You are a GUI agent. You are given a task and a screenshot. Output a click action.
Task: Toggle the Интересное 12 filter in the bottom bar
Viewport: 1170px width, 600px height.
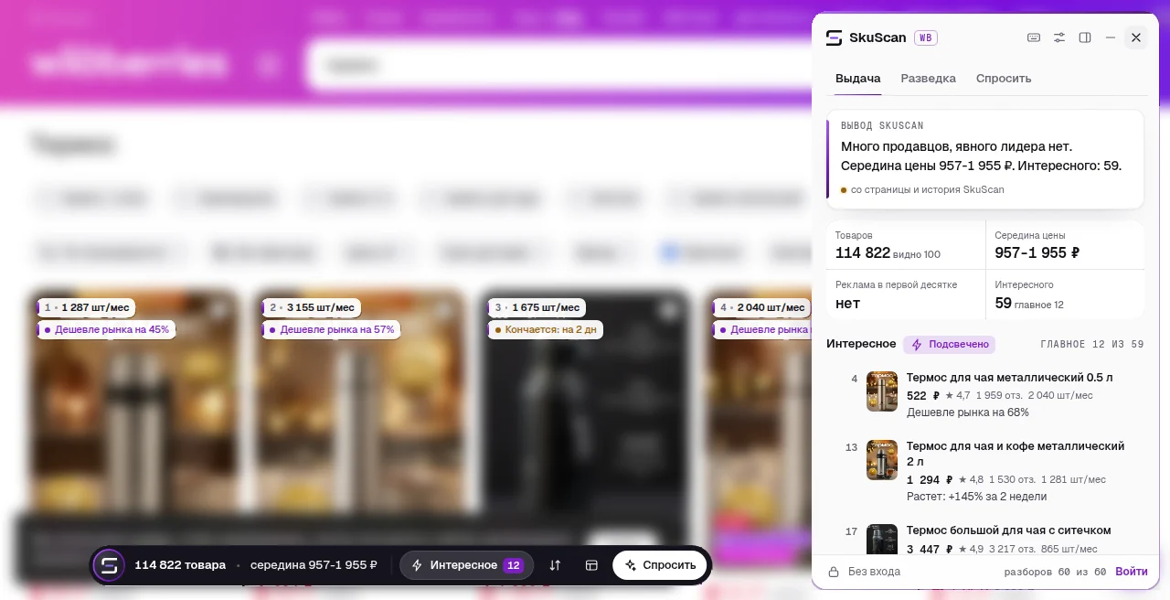(466, 565)
